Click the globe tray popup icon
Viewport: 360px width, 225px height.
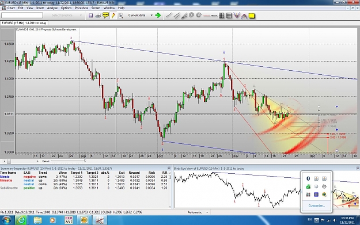(x=324, y=195)
